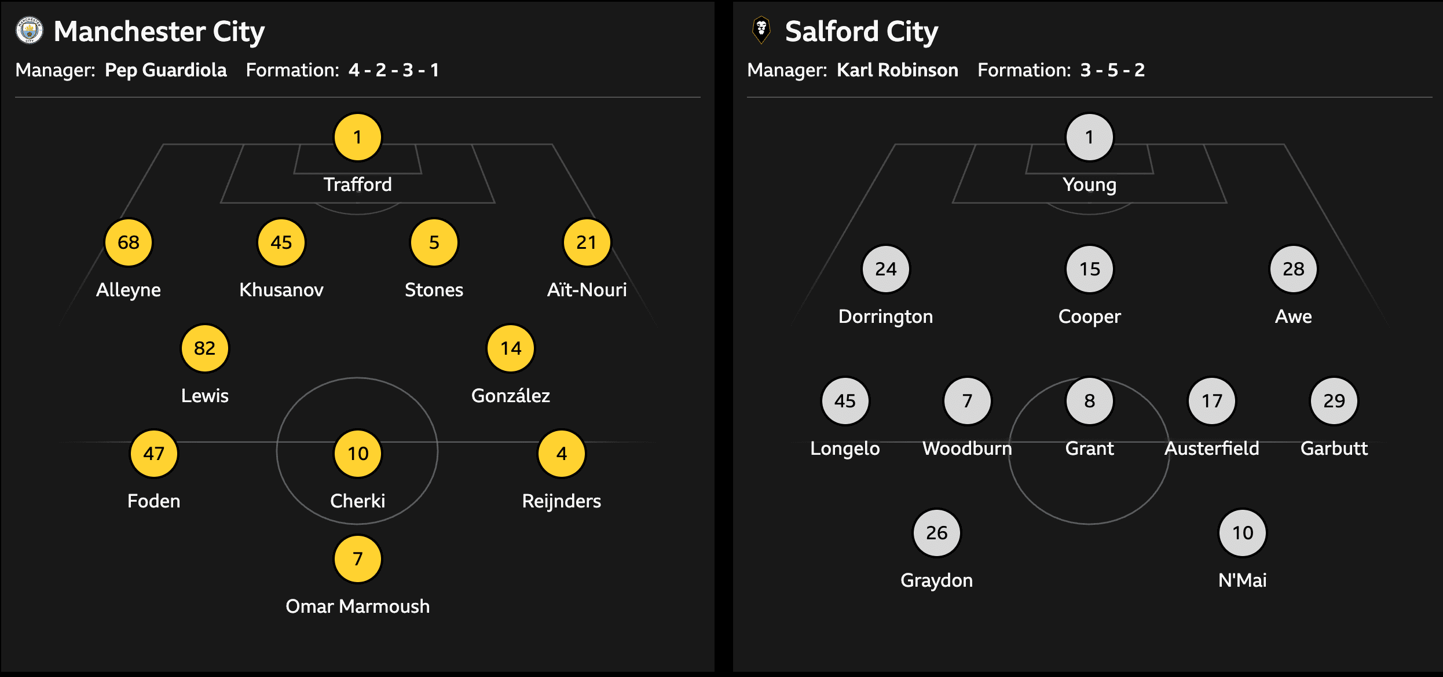
Task: Click the Manchester City team name
Action: (x=159, y=31)
